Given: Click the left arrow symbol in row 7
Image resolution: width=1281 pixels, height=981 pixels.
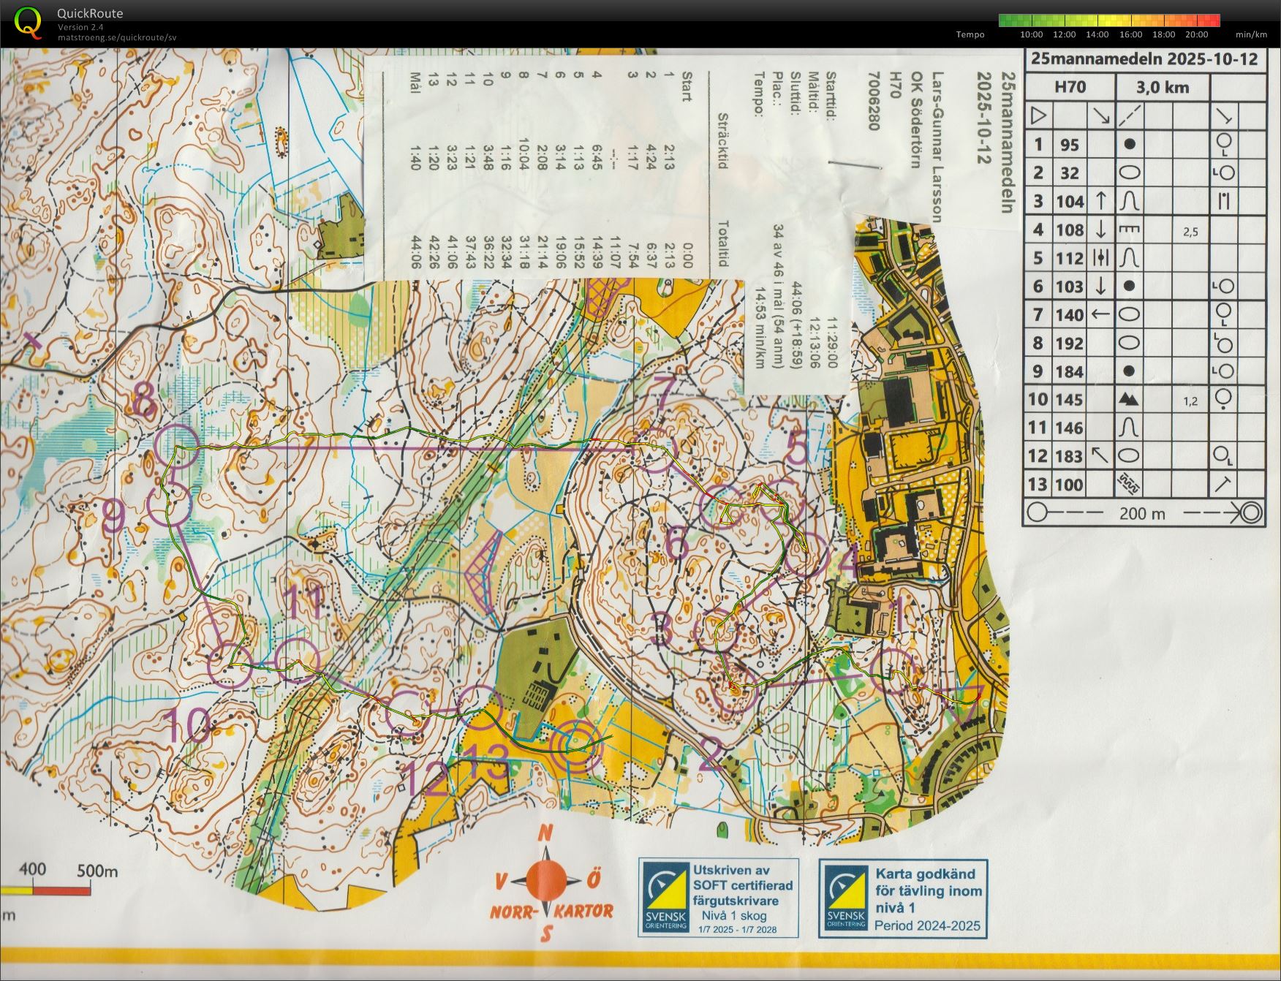Looking at the screenshot, I should [x=1100, y=314].
